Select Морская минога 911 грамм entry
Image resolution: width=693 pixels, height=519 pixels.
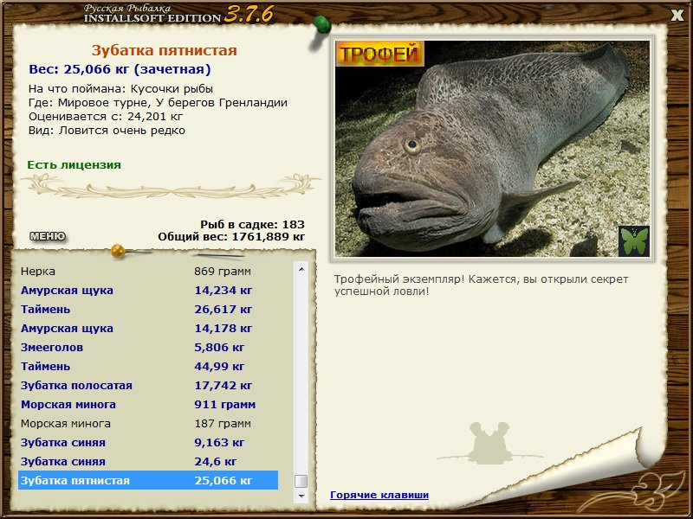[x=148, y=404]
